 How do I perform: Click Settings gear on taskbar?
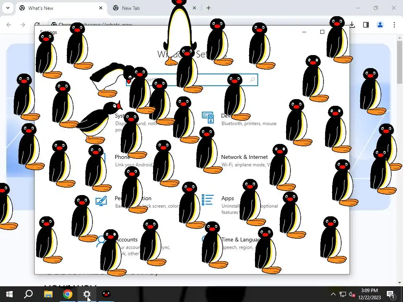87,294
